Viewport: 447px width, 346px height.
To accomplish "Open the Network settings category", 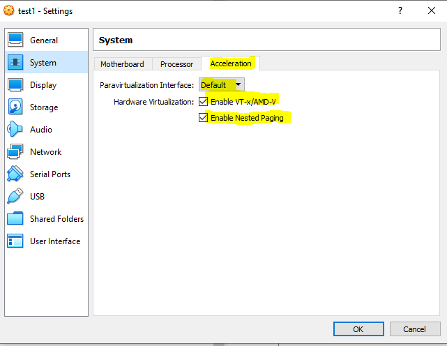I will [x=45, y=152].
